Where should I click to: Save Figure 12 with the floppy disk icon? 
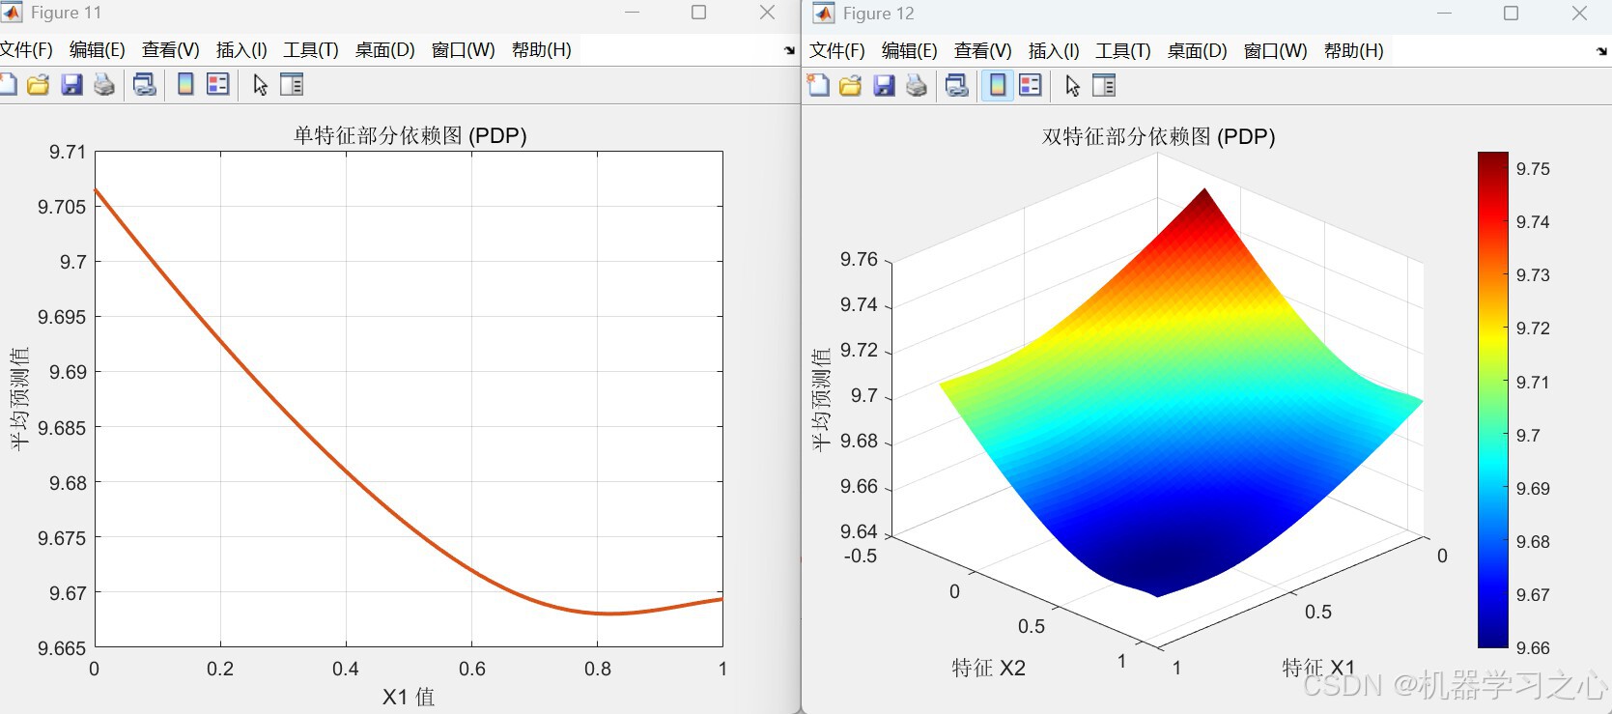884,86
